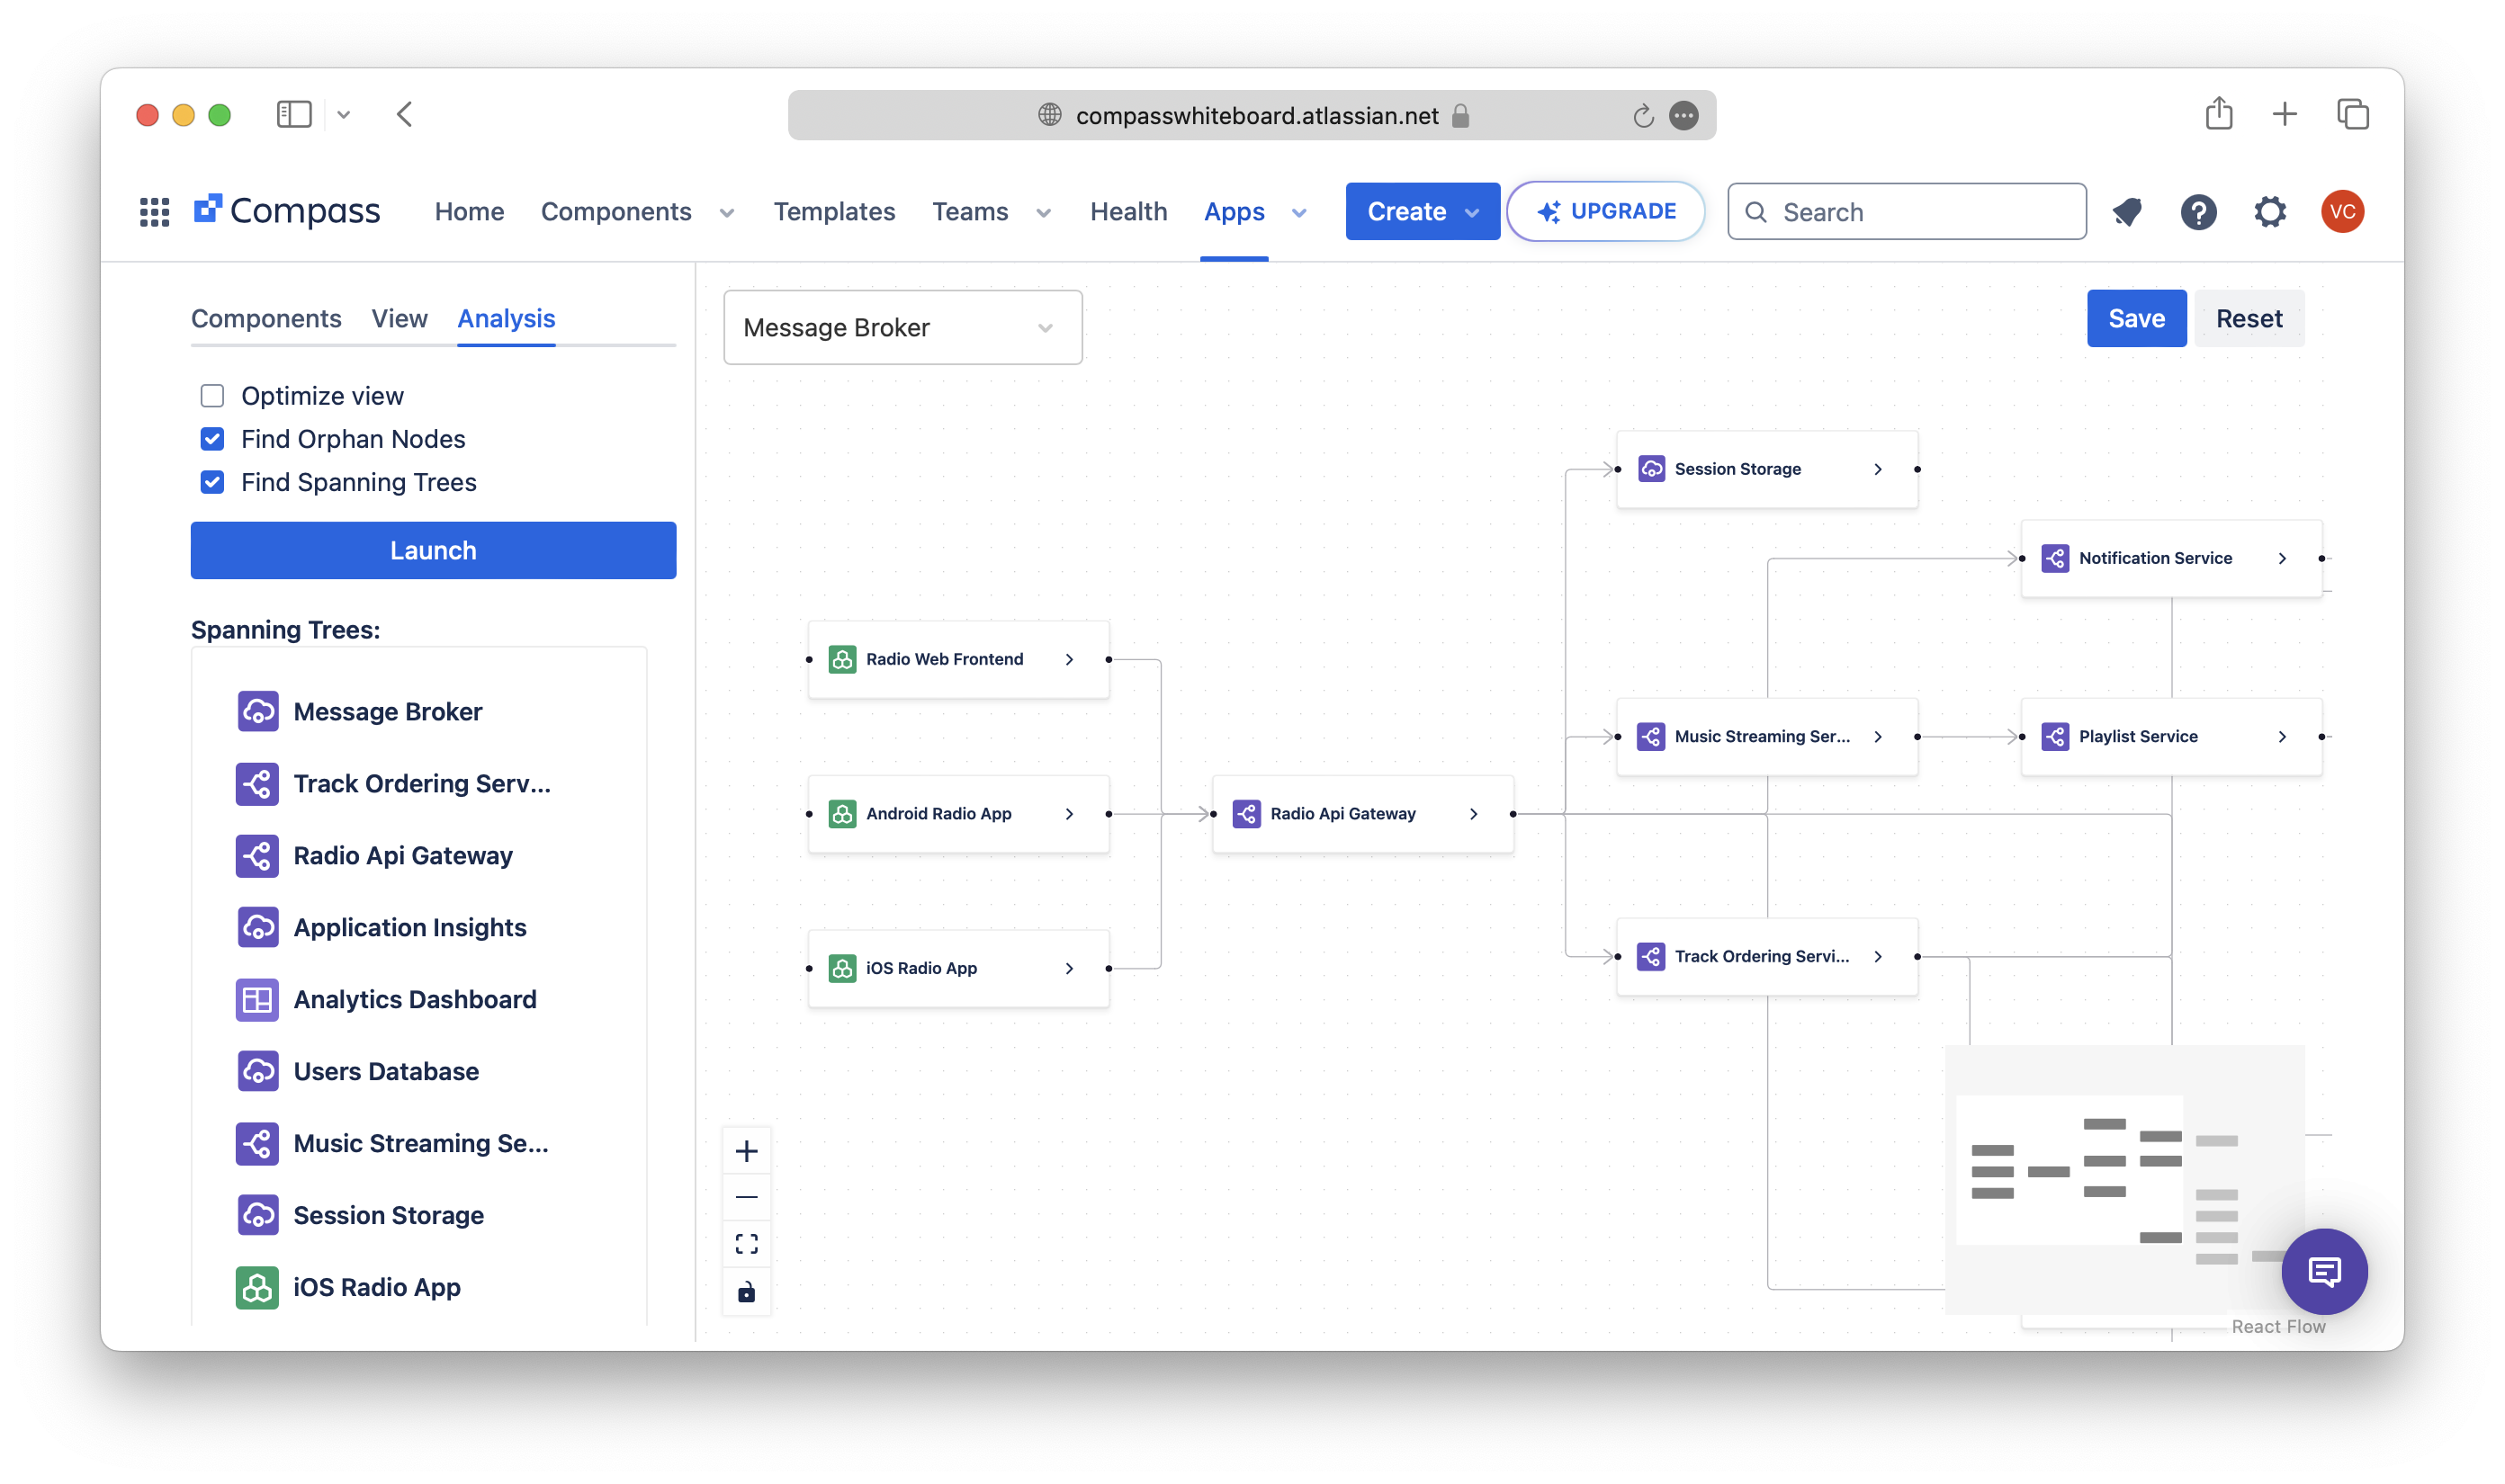The width and height of the screenshot is (2505, 1484).
Task: Click the canvas zoom in plus button
Action: tap(746, 1151)
